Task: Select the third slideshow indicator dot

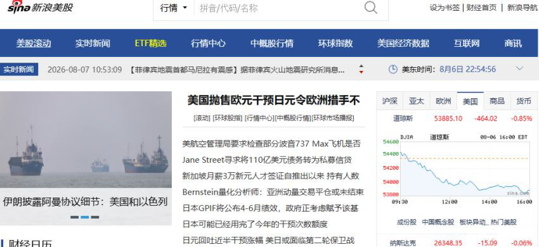Action: point(95,217)
